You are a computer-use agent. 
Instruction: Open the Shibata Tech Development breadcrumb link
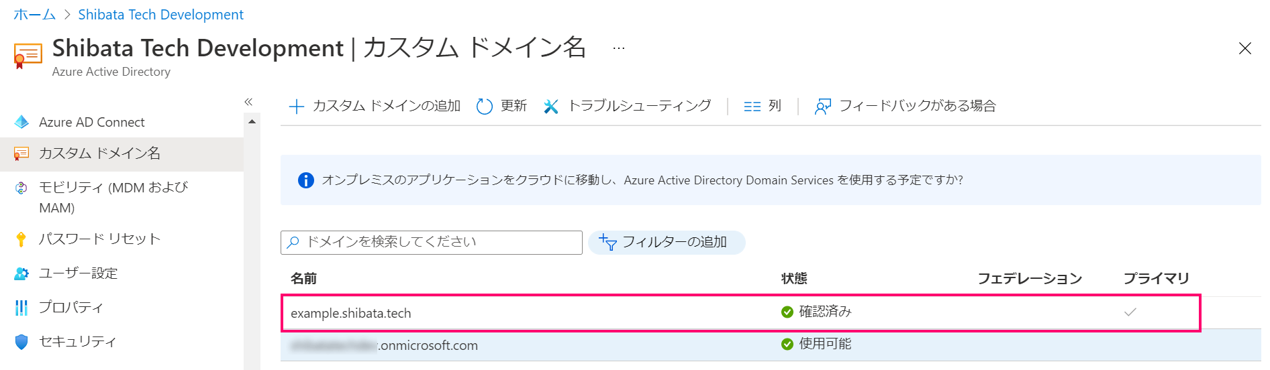coord(160,15)
